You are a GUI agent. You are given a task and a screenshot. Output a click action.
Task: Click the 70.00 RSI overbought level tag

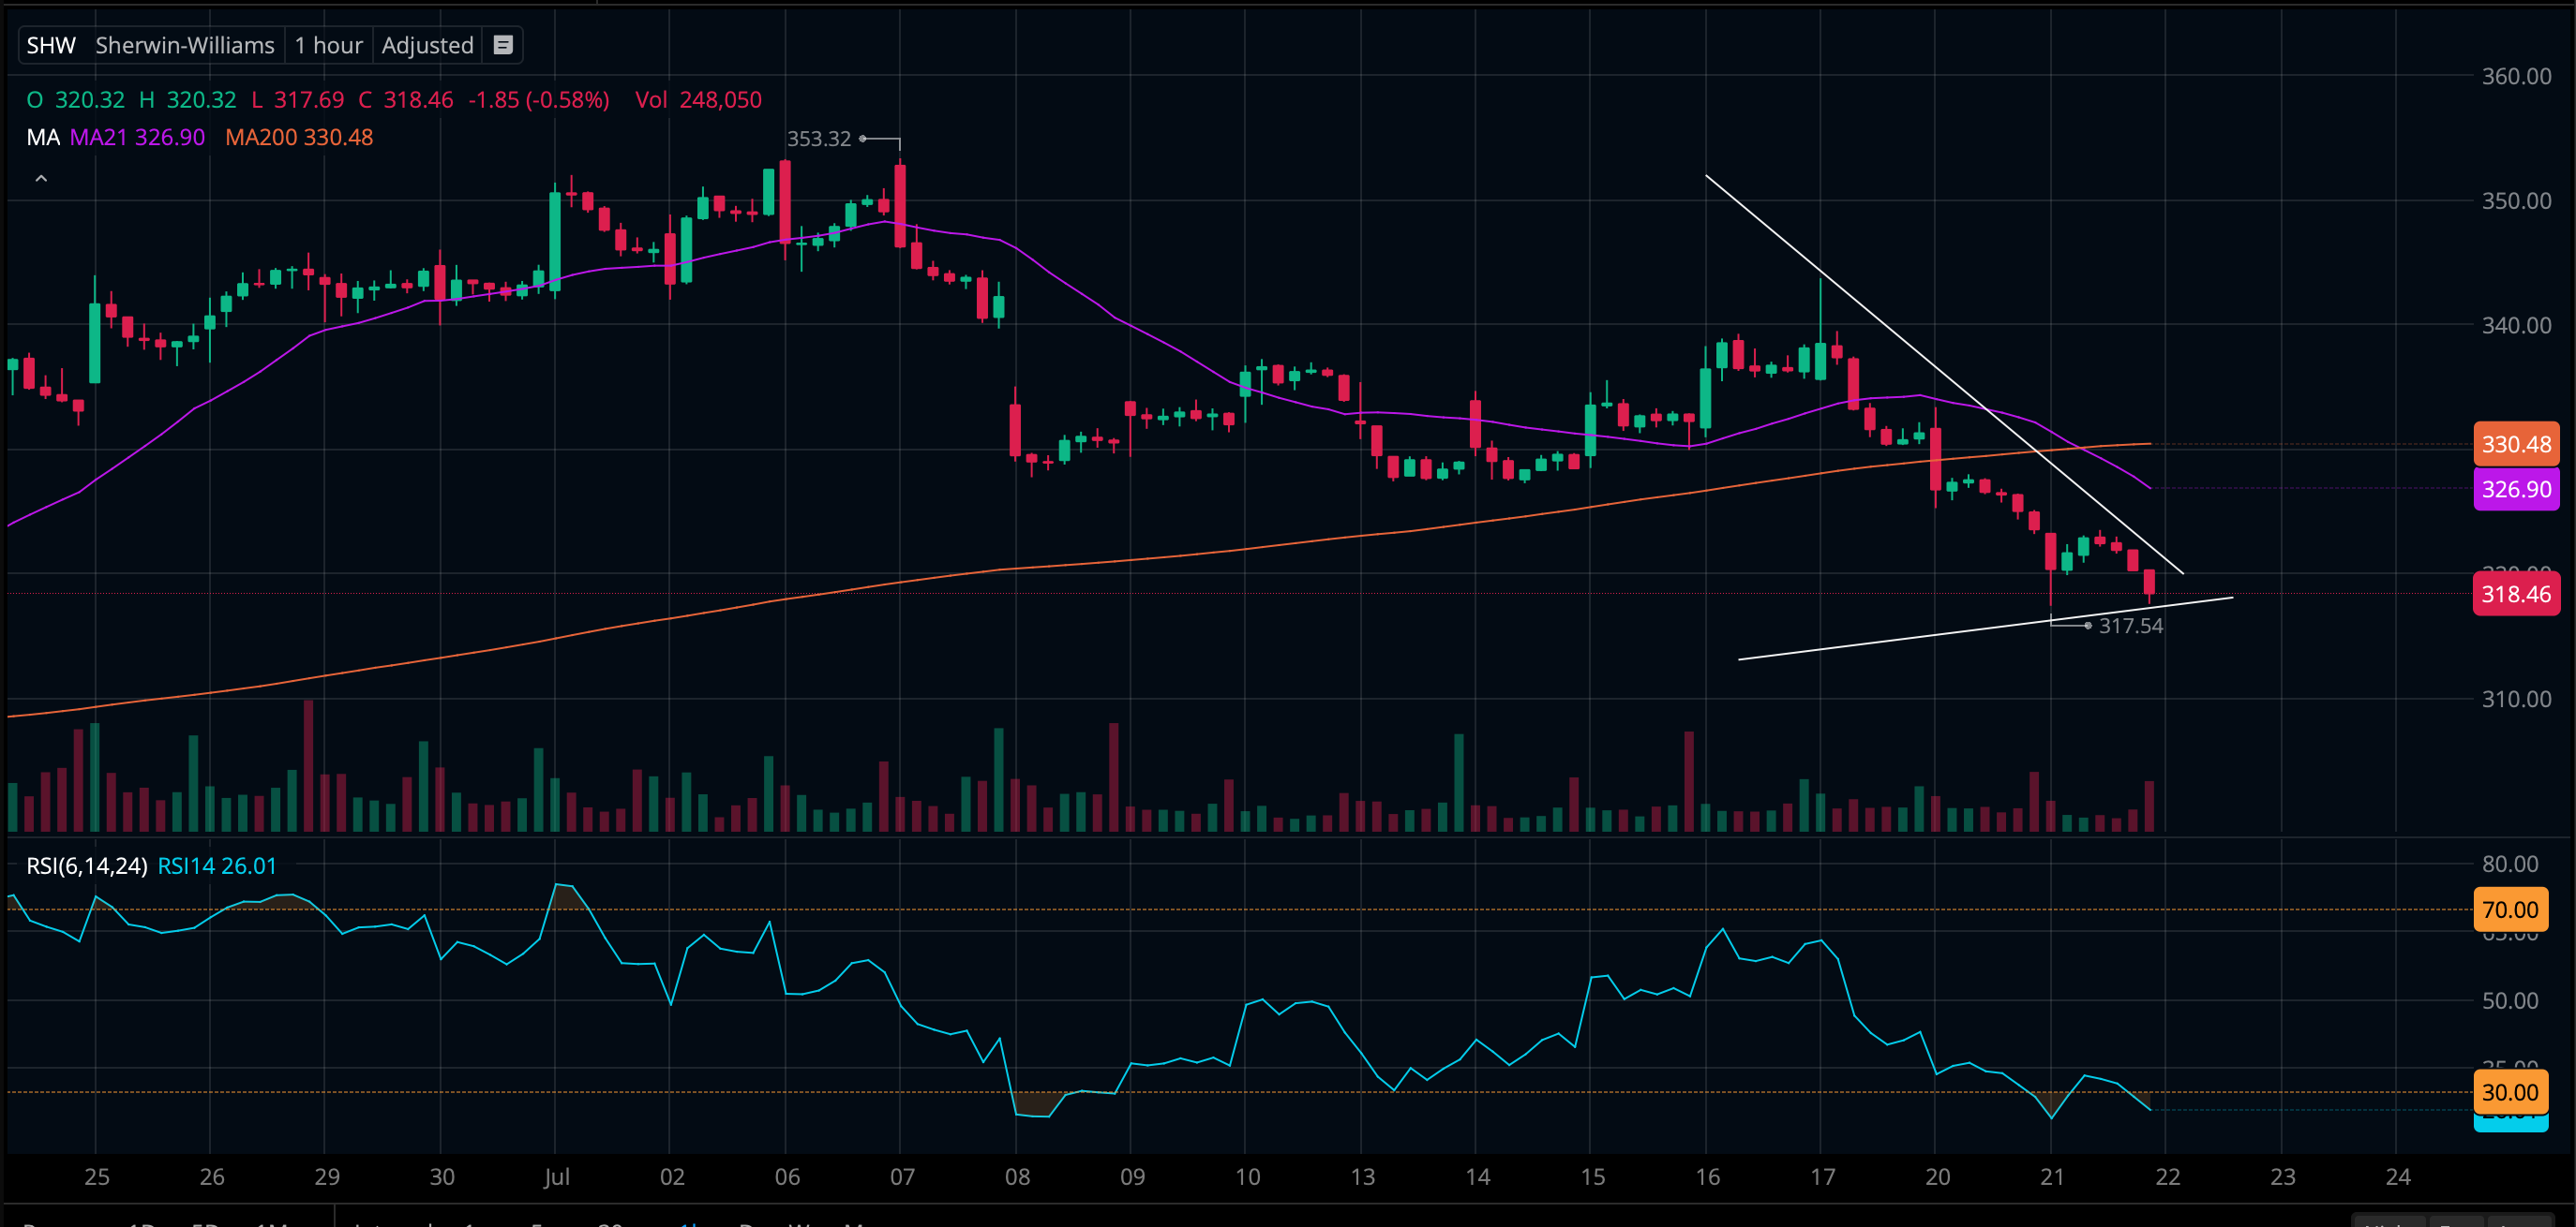click(x=2510, y=909)
